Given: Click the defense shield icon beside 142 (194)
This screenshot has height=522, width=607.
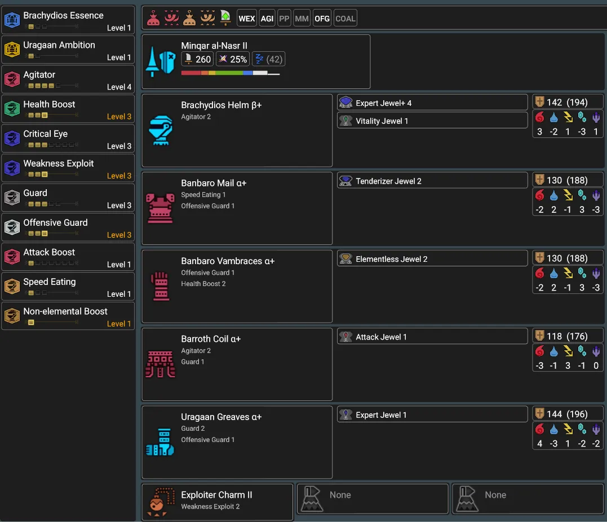Looking at the screenshot, I should (539, 102).
